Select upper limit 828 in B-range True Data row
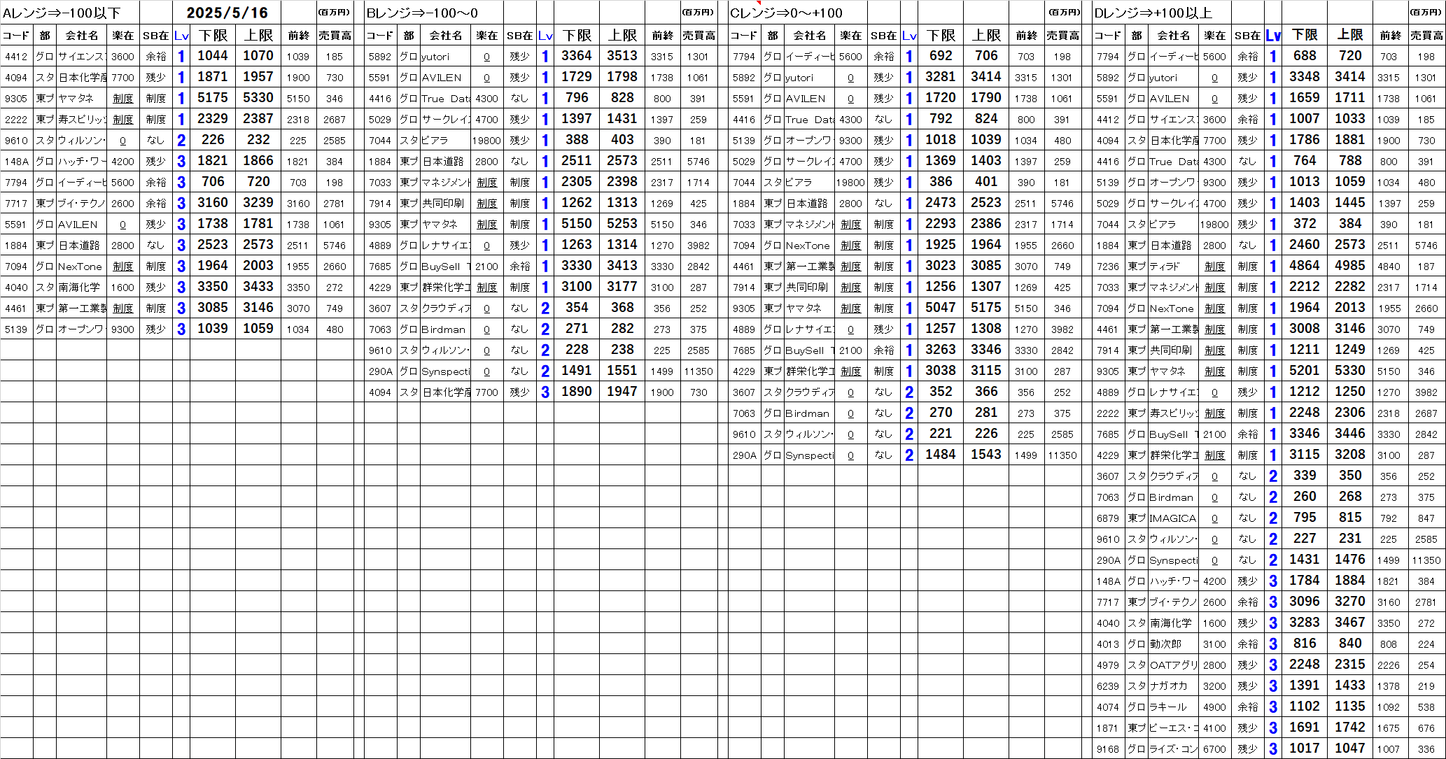1446x759 pixels. click(x=622, y=98)
